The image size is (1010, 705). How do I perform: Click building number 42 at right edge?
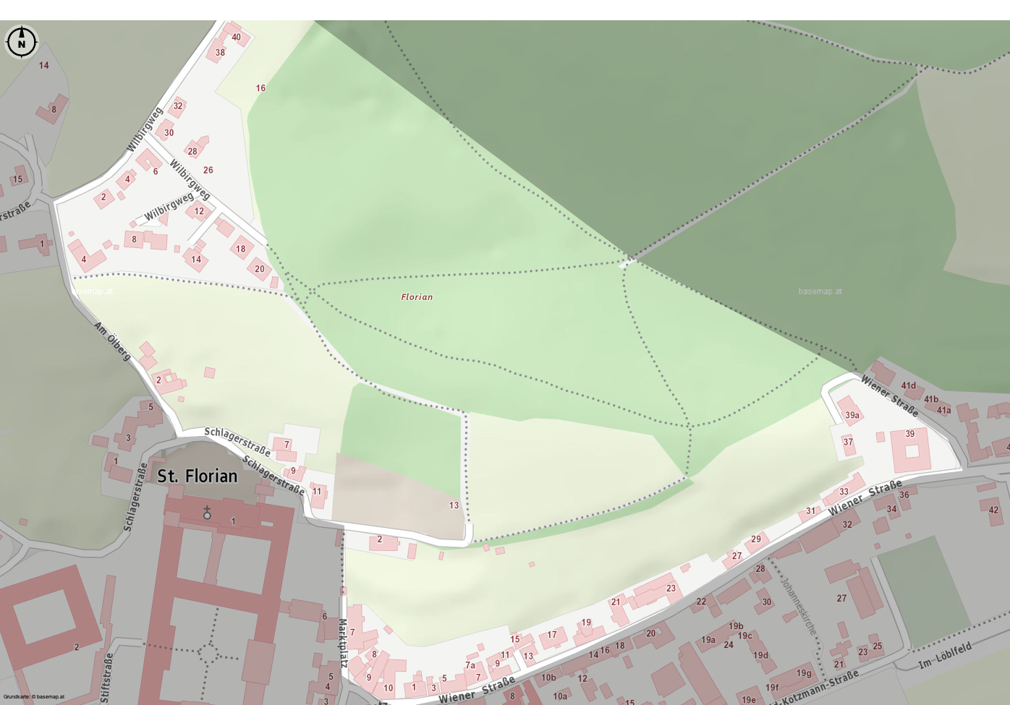[993, 510]
